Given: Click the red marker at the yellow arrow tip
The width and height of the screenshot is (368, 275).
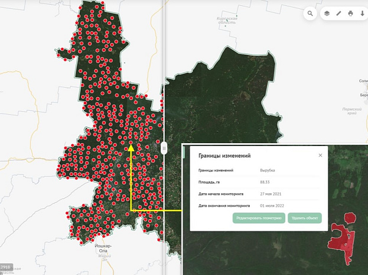Looking at the screenshot, I should click(131, 142).
